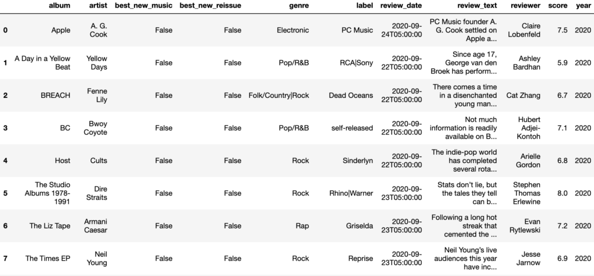Image resolution: width=594 pixels, height=276 pixels.
Task: Click the 'album' column header
Action: tap(59, 6)
